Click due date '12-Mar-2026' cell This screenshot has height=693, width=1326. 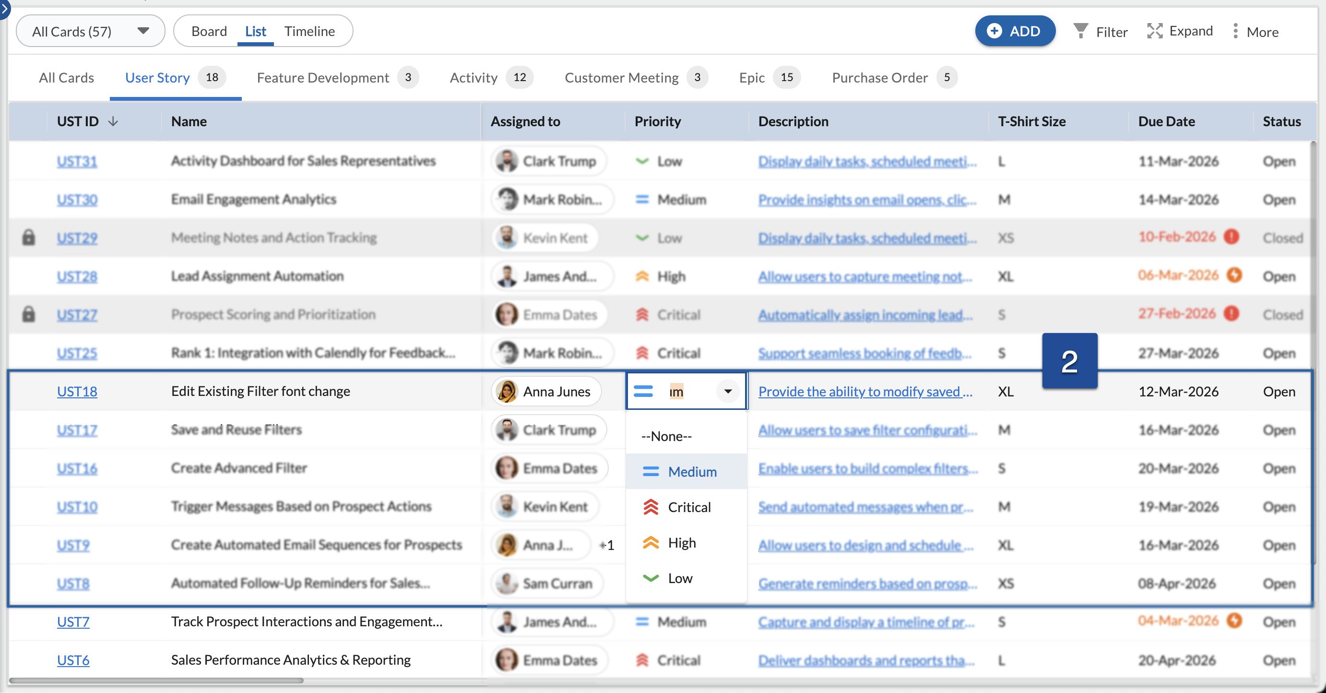point(1178,391)
